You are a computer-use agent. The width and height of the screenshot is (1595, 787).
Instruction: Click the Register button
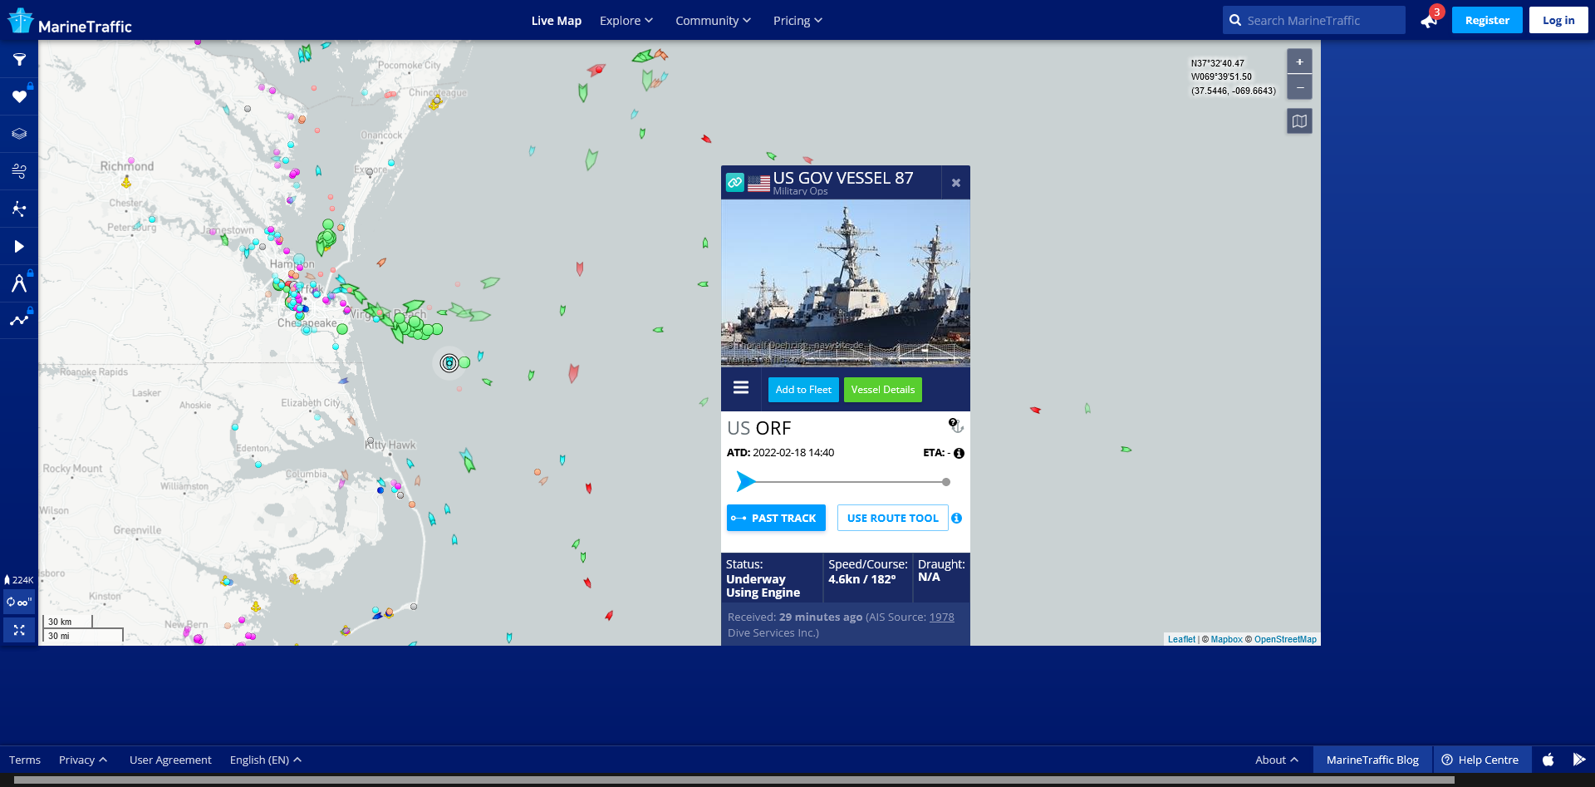tap(1487, 20)
